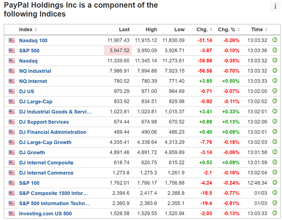
Task: Open the Nasdaq 100 index link
Action: tap(33, 40)
